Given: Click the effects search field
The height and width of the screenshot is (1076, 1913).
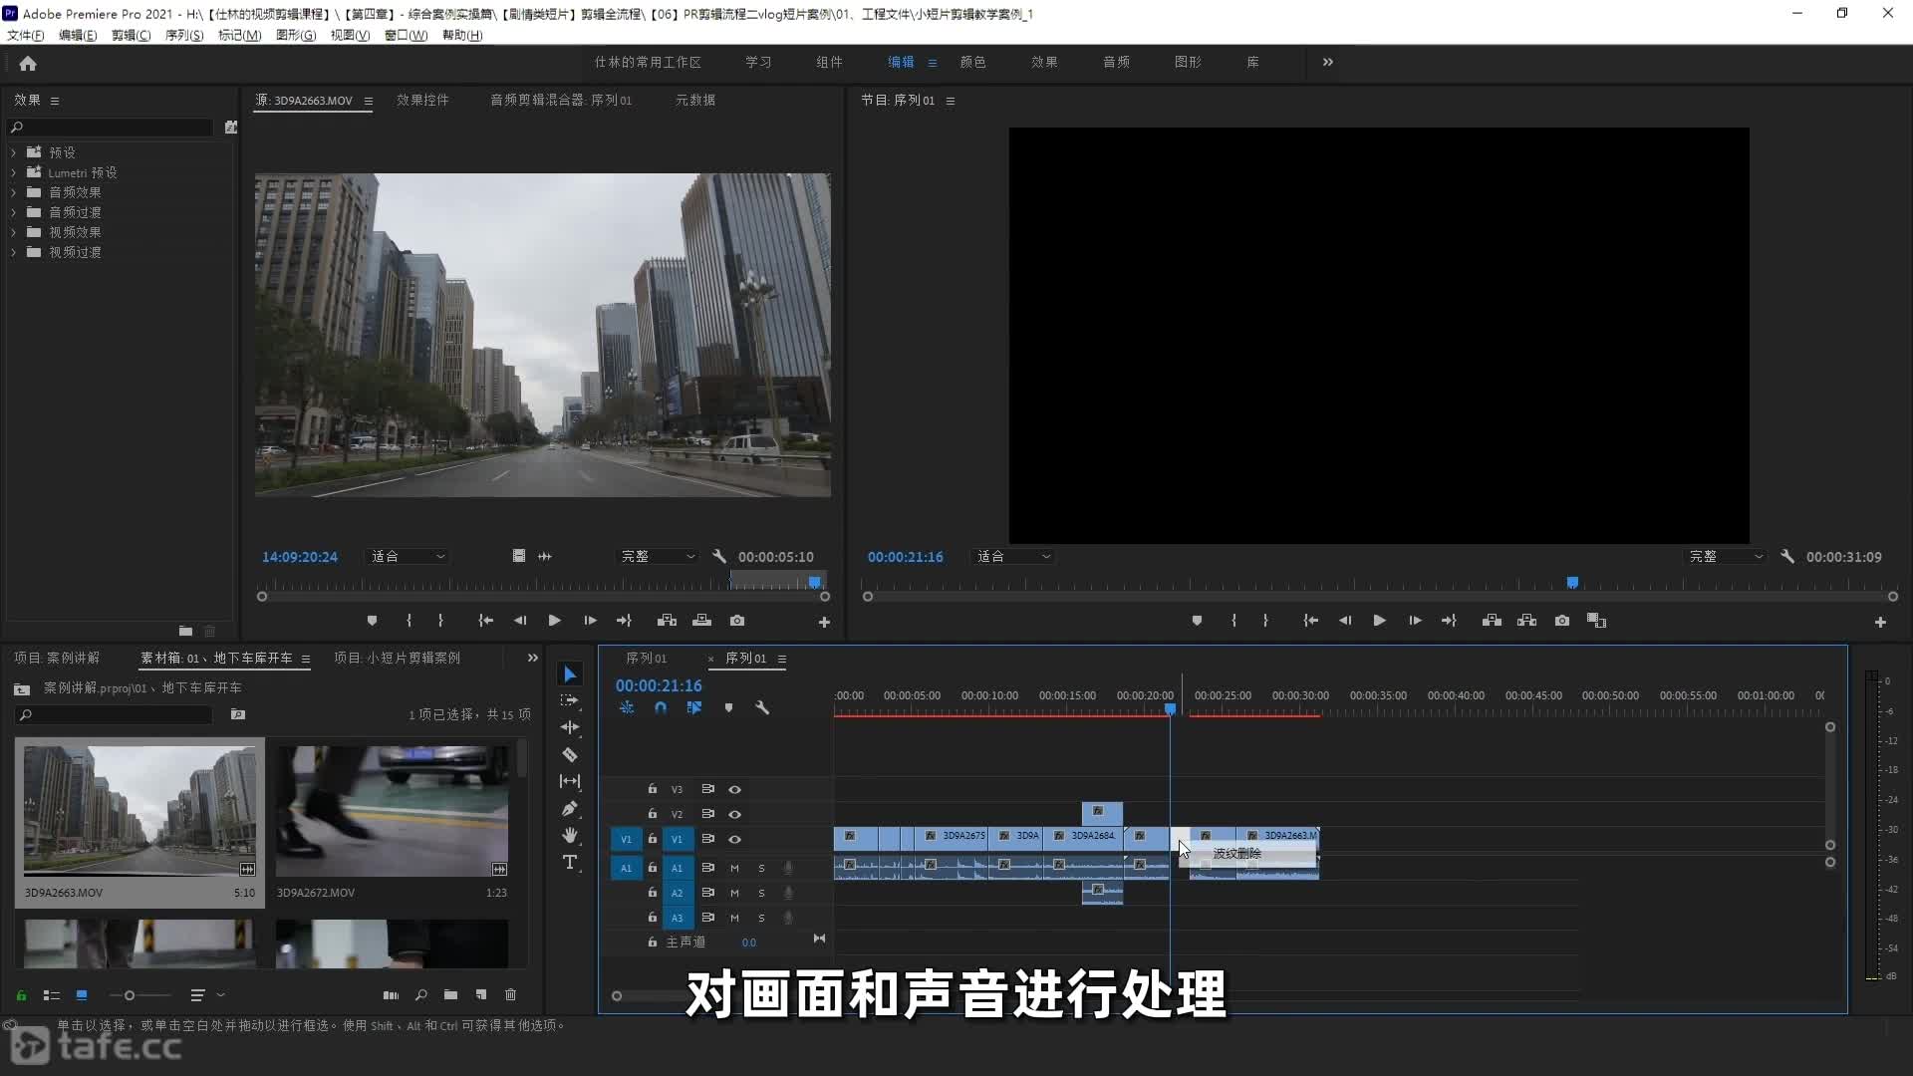Looking at the screenshot, I should pyautogui.click(x=111, y=128).
